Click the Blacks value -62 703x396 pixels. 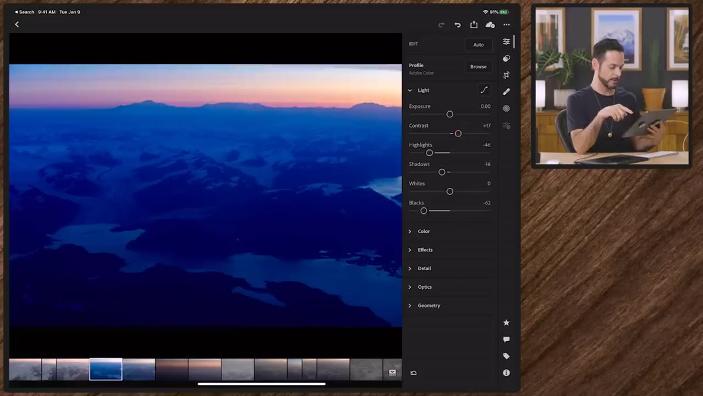point(487,203)
